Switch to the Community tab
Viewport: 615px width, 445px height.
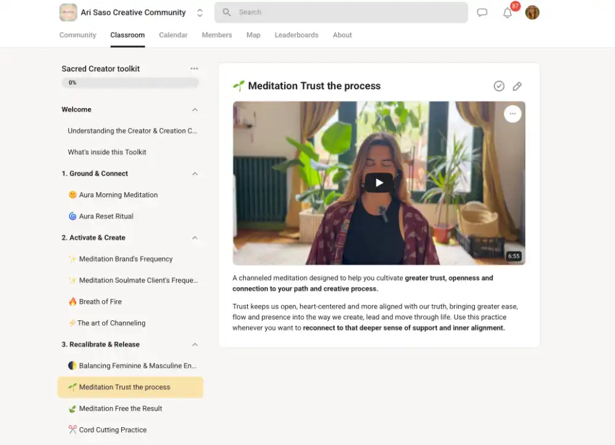coord(77,35)
